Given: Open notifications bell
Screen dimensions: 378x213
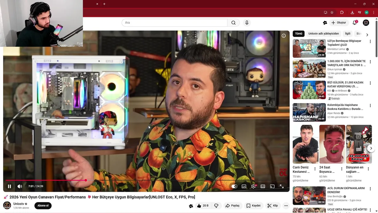Looking at the screenshot, I should tap(355, 23).
